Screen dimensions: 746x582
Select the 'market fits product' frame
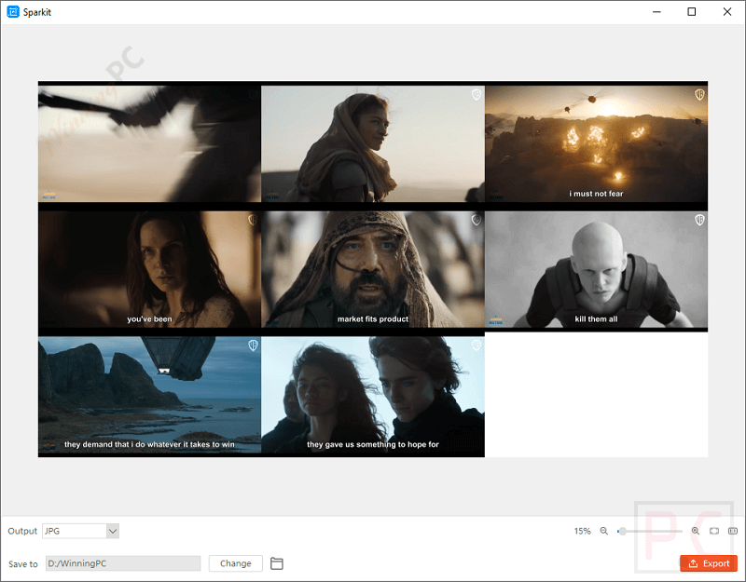pos(373,269)
